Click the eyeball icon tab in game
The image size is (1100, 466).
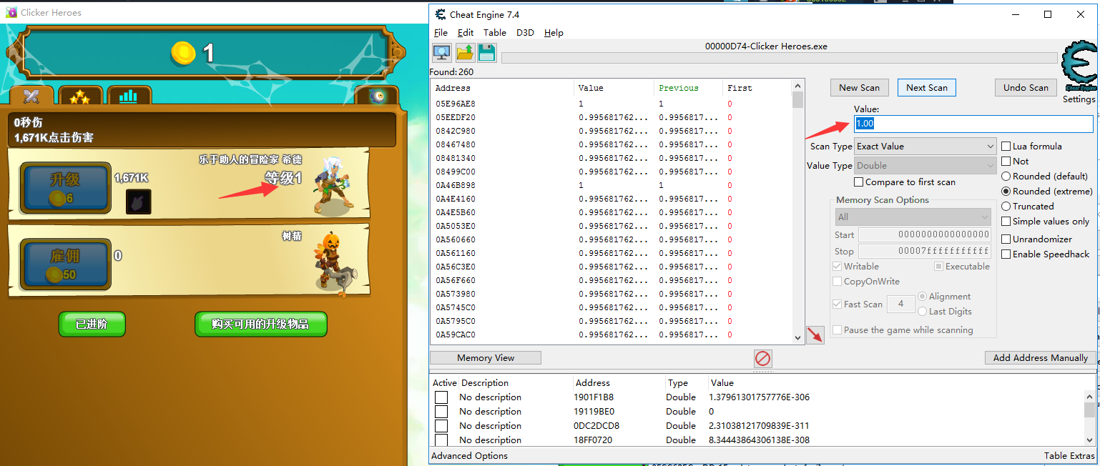click(x=376, y=96)
